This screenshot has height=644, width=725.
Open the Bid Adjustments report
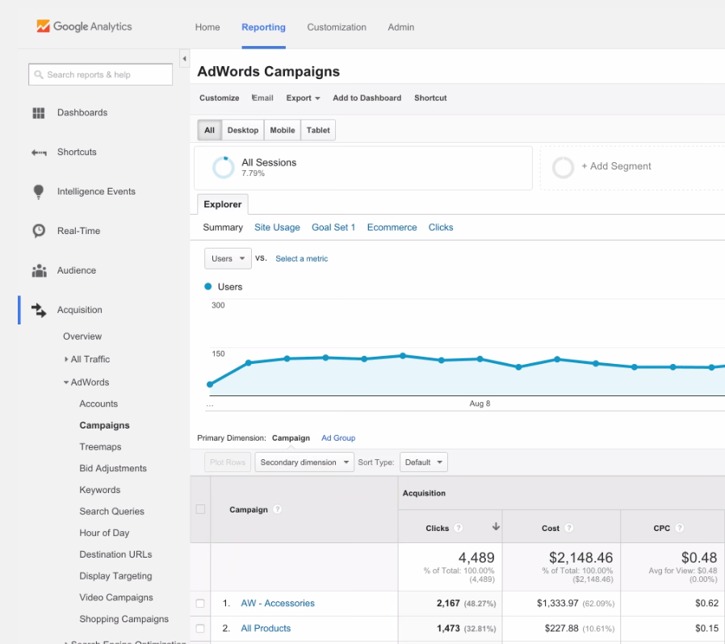(x=113, y=468)
